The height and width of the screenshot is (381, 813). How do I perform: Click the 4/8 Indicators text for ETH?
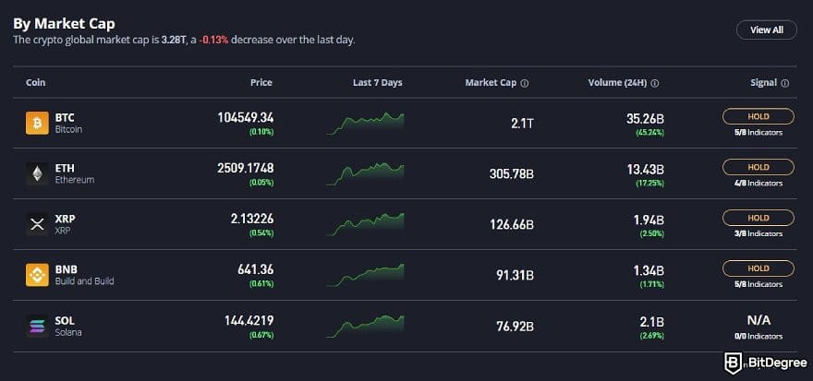pos(758,184)
